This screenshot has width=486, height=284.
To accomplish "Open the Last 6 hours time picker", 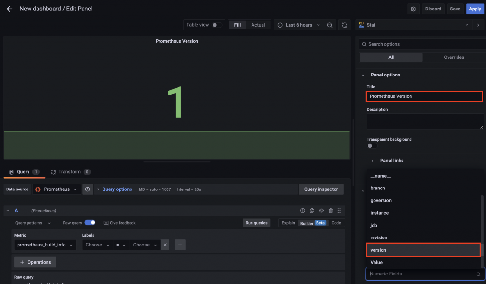I will 299,25.
